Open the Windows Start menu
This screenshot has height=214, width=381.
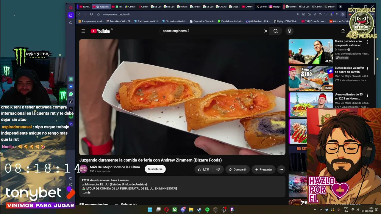150,210
